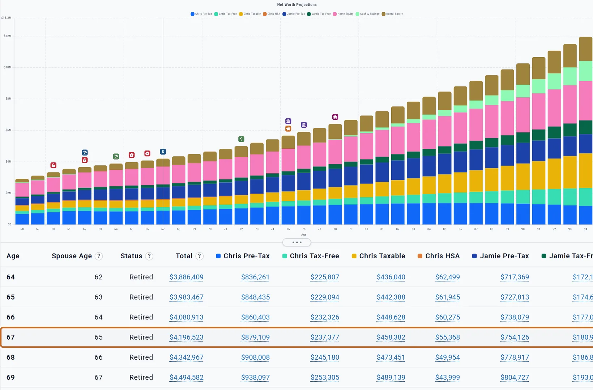The height and width of the screenshot is (390, 593).
Task: Click the Chris Tax-Free teal swatch in table header
Action: coord(285,256)
